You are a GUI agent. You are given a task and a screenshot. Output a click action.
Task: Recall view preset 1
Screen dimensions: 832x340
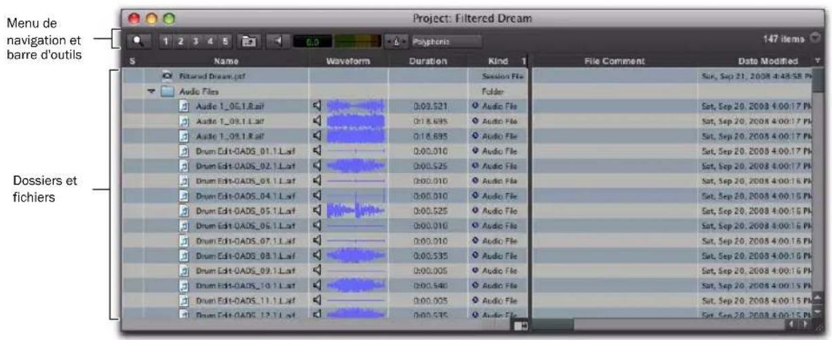165,41
